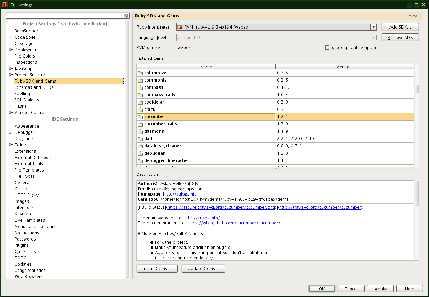Click the gem icon beside database_cleaner
Viewport: 429px width, 297px height.
(140, 146)
